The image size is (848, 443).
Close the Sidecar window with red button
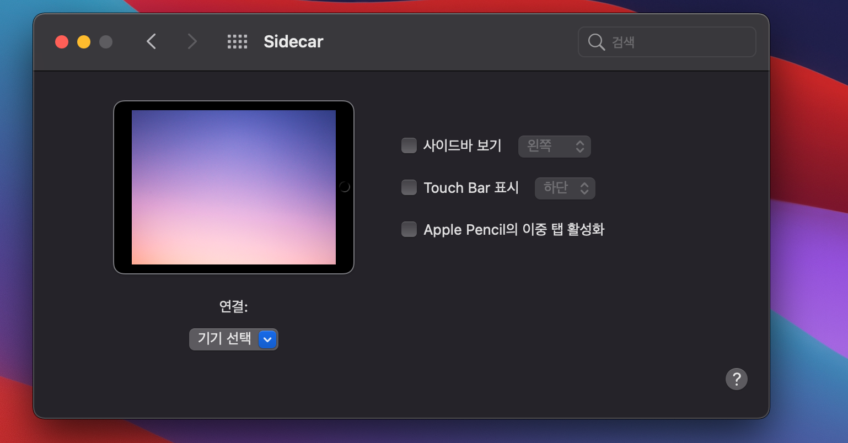click(x=62, y=42)
